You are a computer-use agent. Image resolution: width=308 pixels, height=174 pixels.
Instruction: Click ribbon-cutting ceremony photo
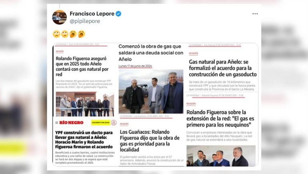(x=85, y=104)
